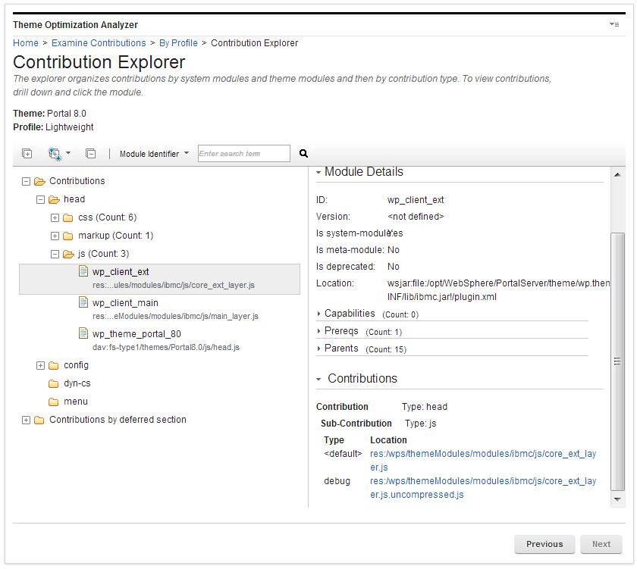
Task: Click the collapse-all tree icon
Action: tap(89, 153)
